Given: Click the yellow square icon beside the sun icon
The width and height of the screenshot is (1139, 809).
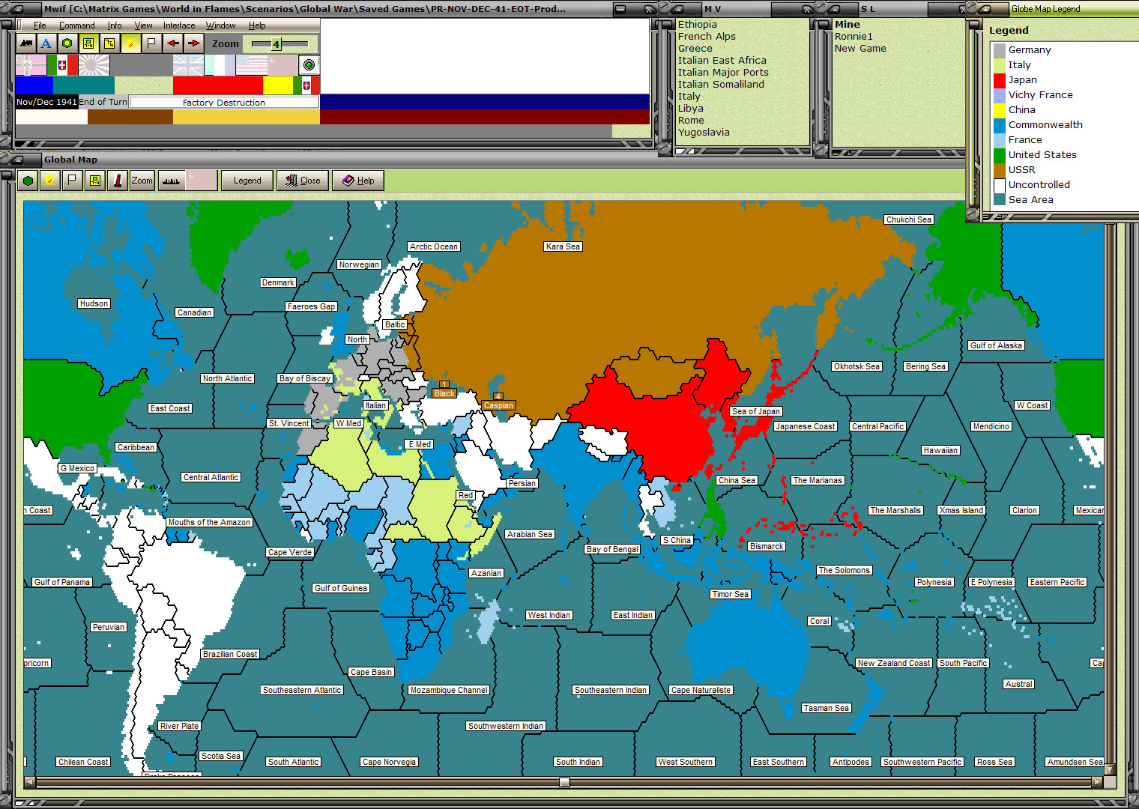Looking at the screenshot, I should pyautogui.click(x=109, y=43).
